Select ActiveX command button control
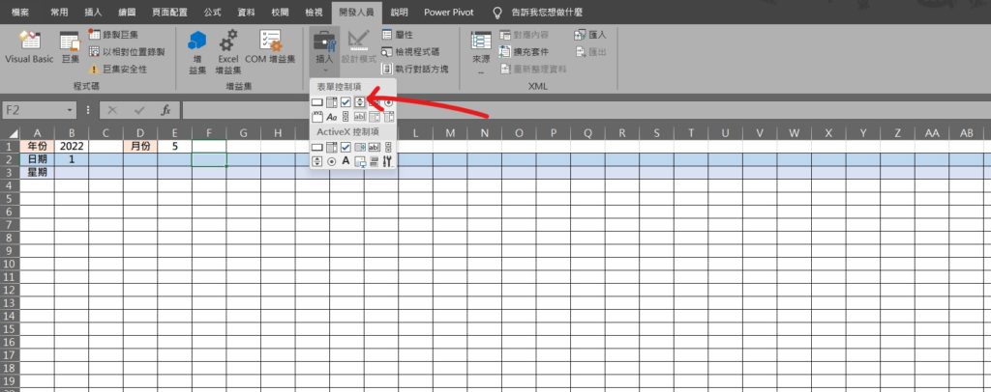This screenshot has width=991, height=392. [x=317, y=148]
